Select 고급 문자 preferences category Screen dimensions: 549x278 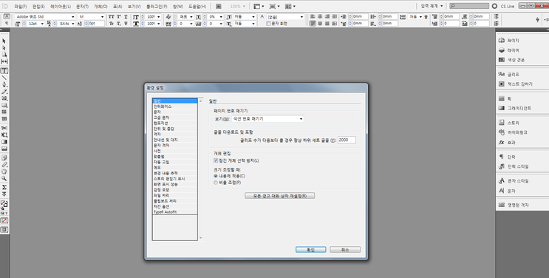174,118
